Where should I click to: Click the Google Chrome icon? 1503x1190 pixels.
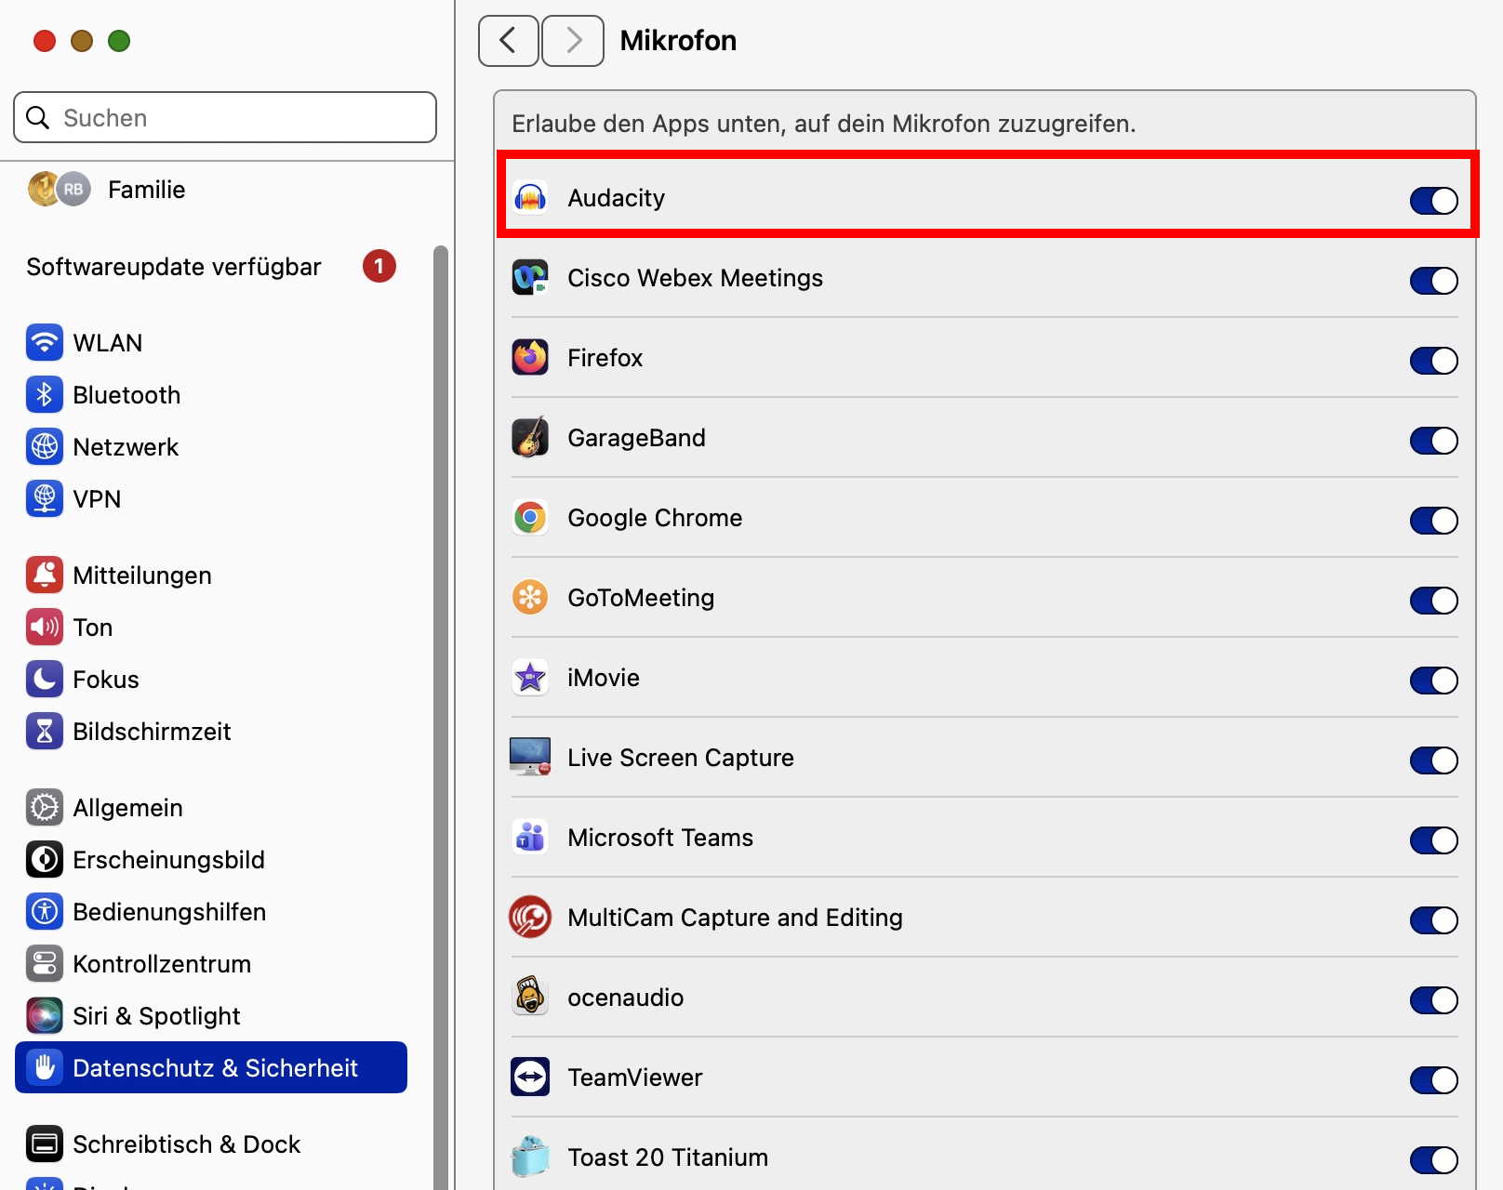tap(530, 518)
